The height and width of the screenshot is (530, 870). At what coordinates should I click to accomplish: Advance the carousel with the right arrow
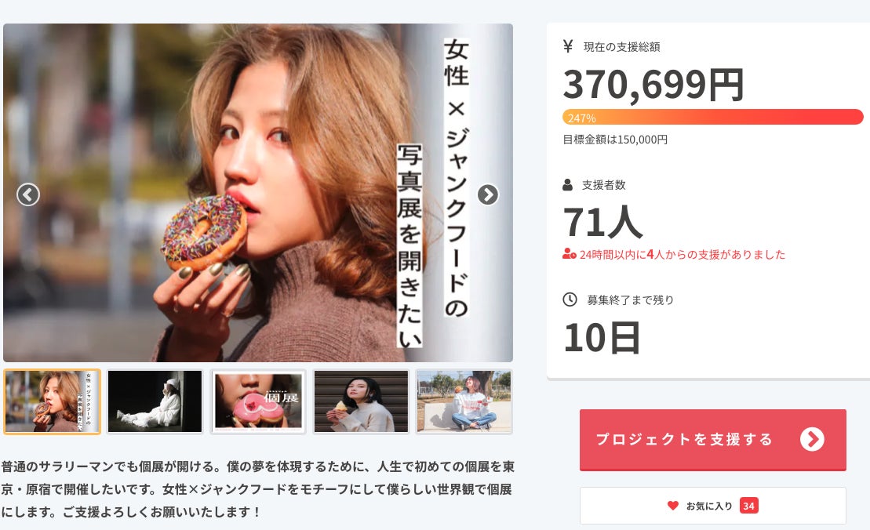coord(488,194)
